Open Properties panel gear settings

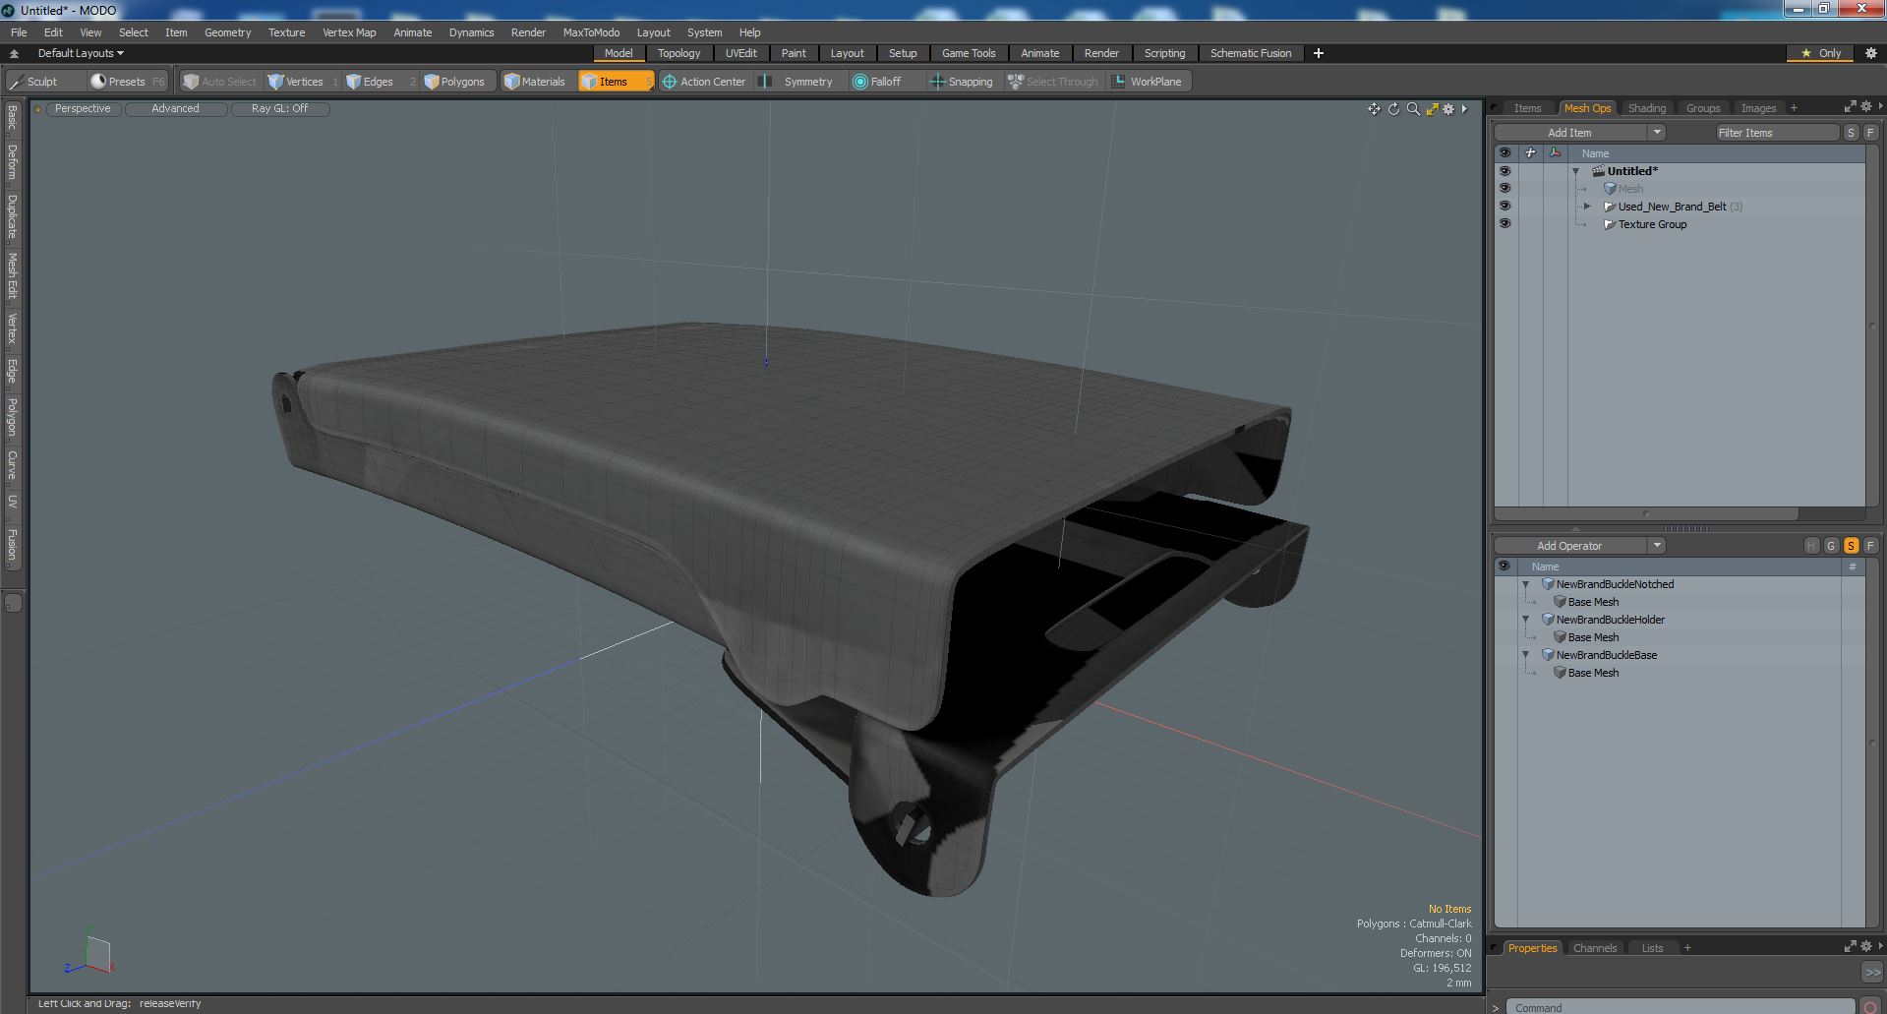(x=1865, y=946)
